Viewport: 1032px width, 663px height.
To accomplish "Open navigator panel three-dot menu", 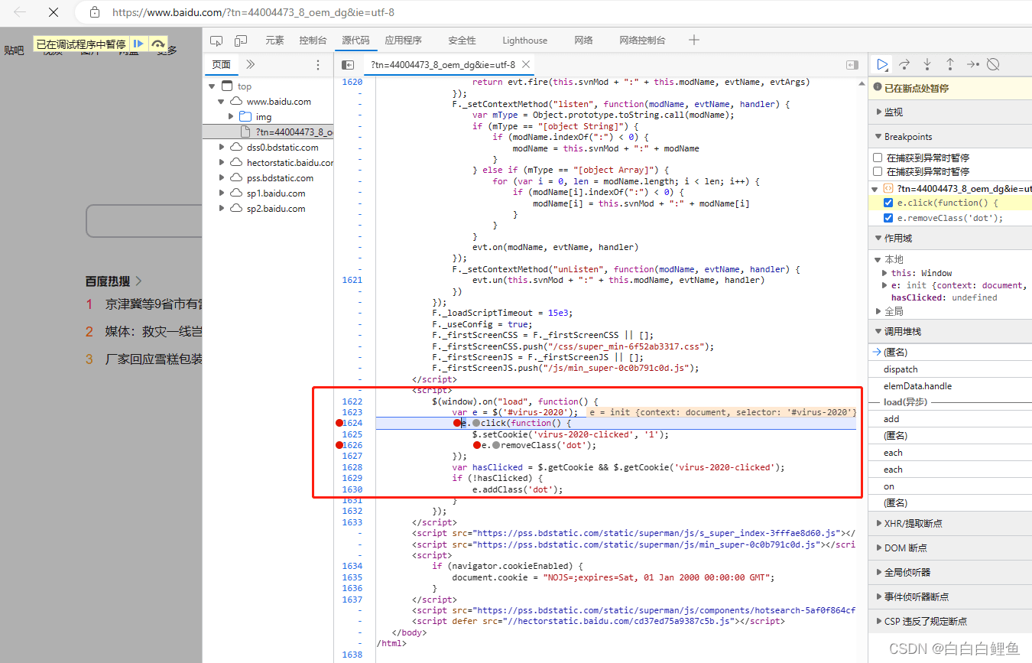I will 319,65.
